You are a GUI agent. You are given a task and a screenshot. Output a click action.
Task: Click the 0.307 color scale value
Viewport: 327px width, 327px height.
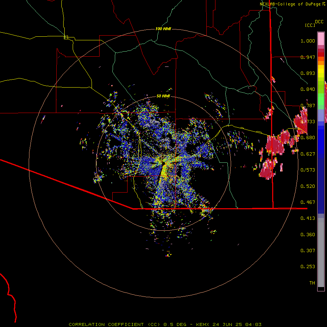[308, 251]
